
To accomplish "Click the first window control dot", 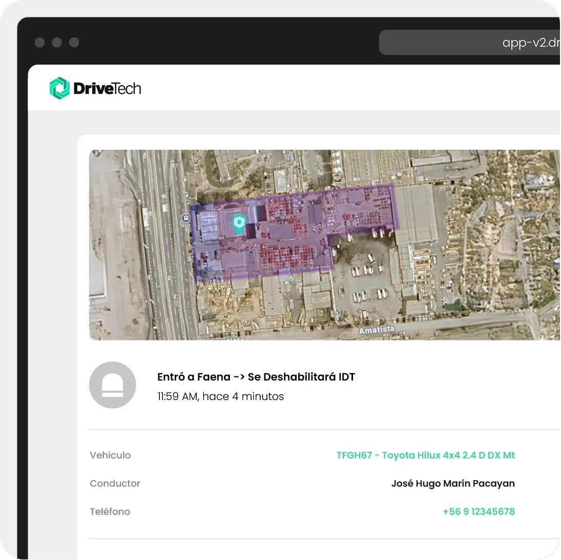I will (40, 42).
